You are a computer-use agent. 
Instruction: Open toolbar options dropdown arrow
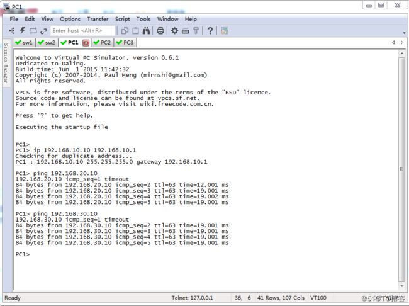pyautogui.click(x=405, y=33)
